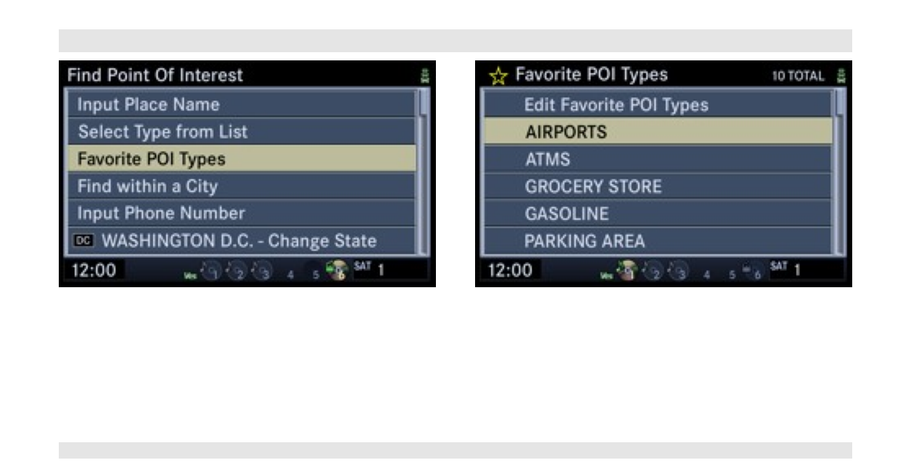Image resolution: width=911 pixels, height=470 pixels.
Task: Open Find within a City
Action: [242, 187]
